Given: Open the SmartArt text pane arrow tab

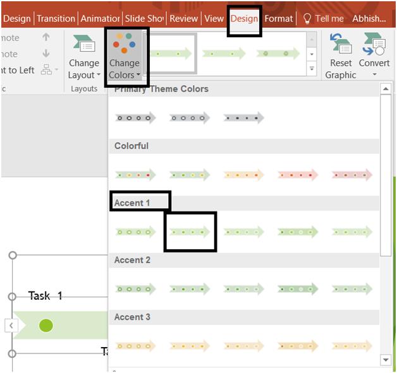Looking at the screenshot, I should click(11, 326).
